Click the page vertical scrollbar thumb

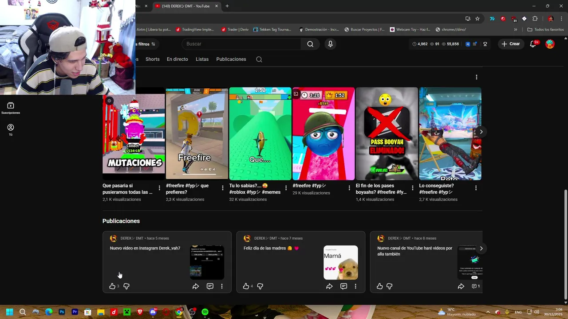pos(565,245)
